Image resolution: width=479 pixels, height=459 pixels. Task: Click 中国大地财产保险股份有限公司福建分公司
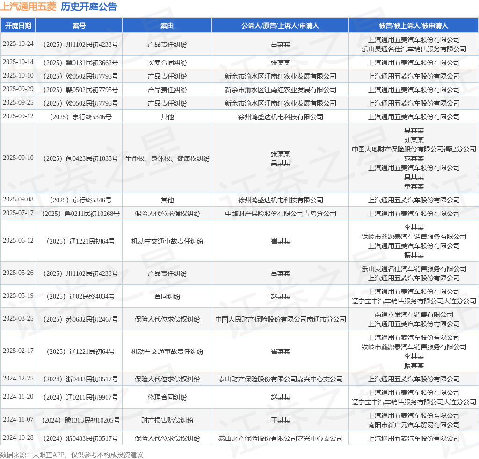[x=414, y=149]
